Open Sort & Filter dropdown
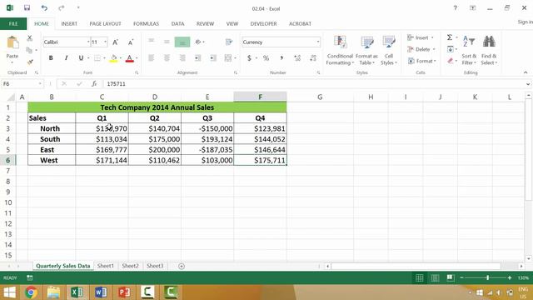Viewport: 533px width, 300px height. tap(469, 50)
